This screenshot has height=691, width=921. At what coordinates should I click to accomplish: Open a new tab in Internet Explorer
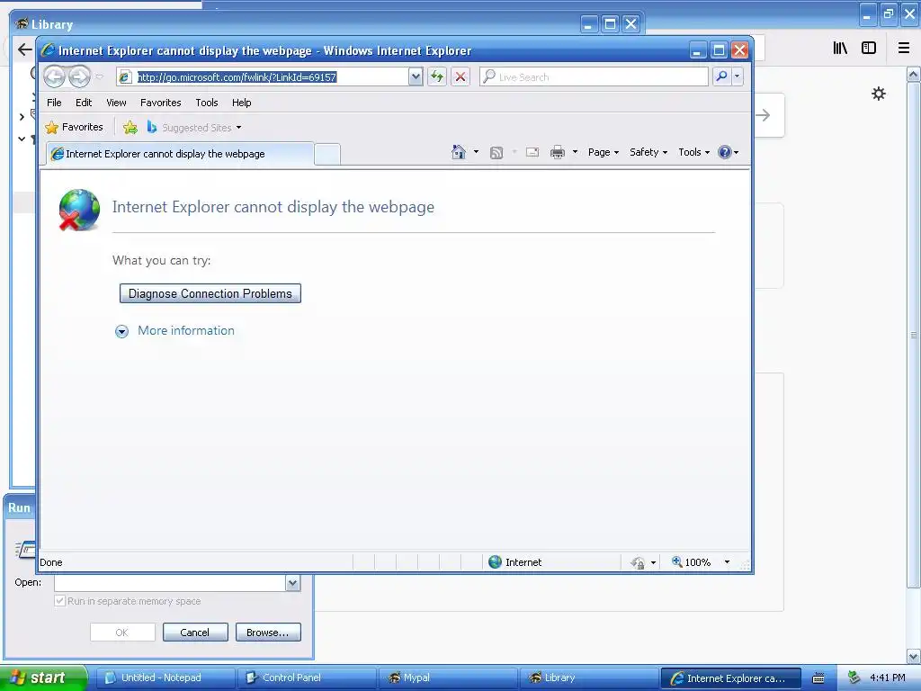tap(327, 155)
